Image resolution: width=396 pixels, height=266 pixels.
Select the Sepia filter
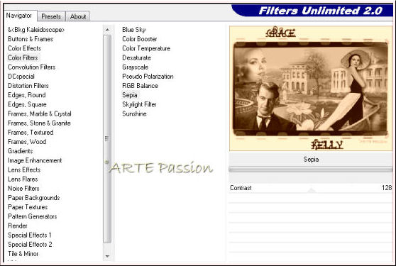pos(130,95)
